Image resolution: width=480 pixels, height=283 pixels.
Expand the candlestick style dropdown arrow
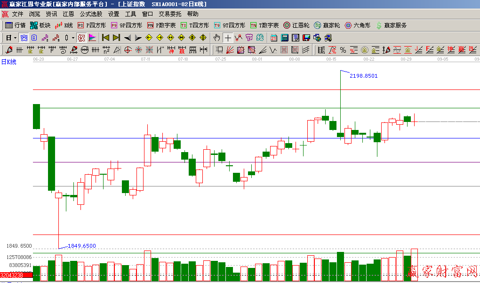point(73,38)
